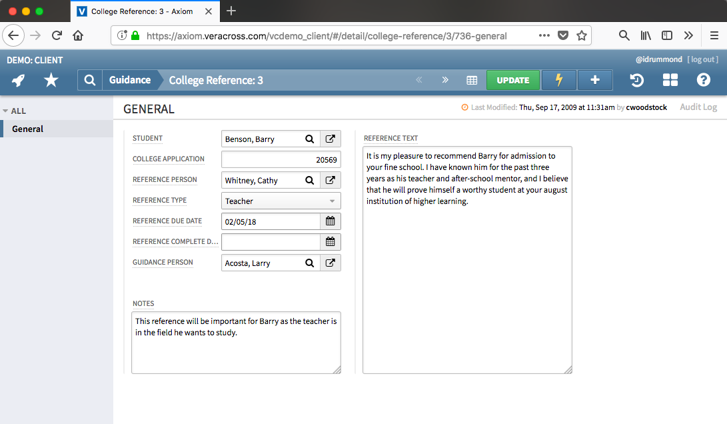Search for a student with the magnifier icon
The height and width of the screenshot is (424, 727).
point(309,139)
